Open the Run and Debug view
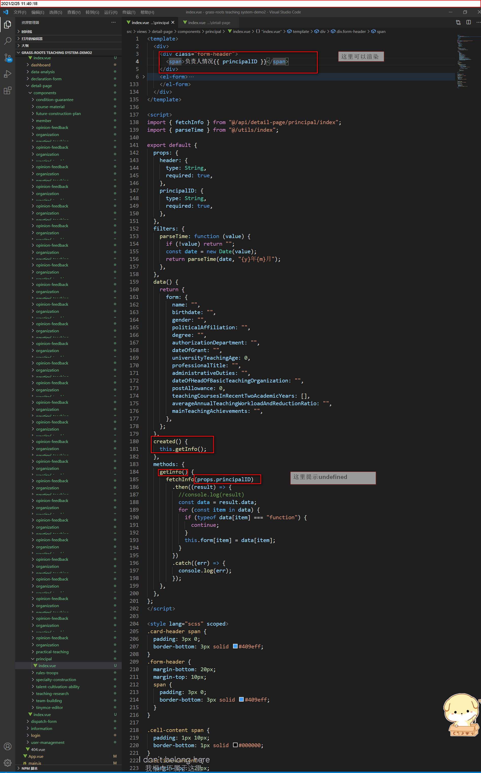The image size is (481, 773). point(7,74)
